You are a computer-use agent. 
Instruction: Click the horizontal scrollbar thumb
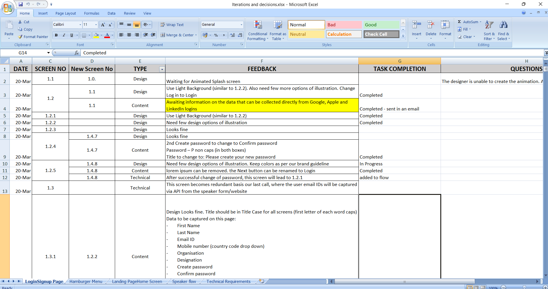pyautogui.click(x=404, y=282)
